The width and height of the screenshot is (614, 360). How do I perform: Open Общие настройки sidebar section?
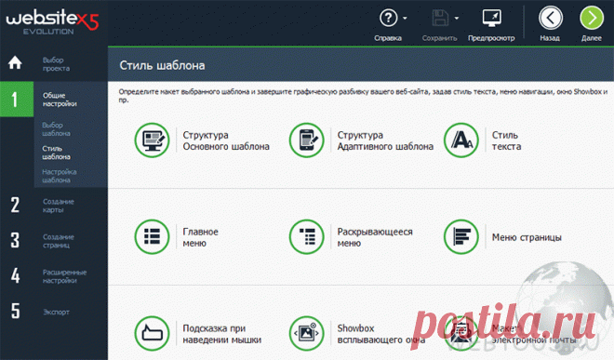tap(60, 100)
